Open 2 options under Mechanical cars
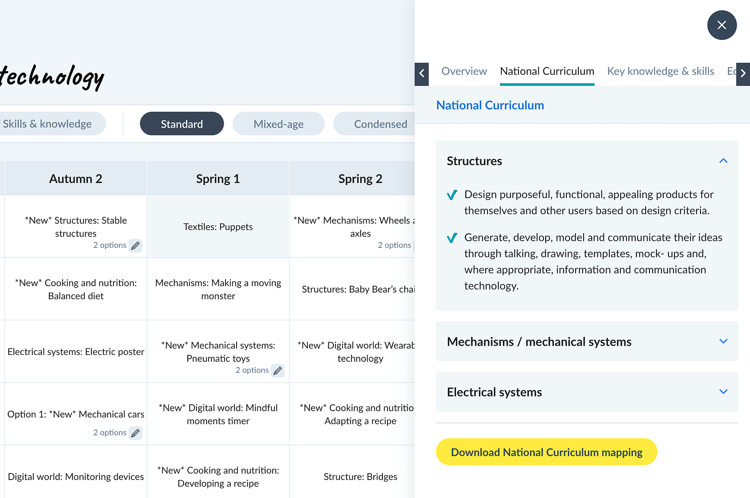The height and width of the screenshot is (498, 750). point(110,432)
